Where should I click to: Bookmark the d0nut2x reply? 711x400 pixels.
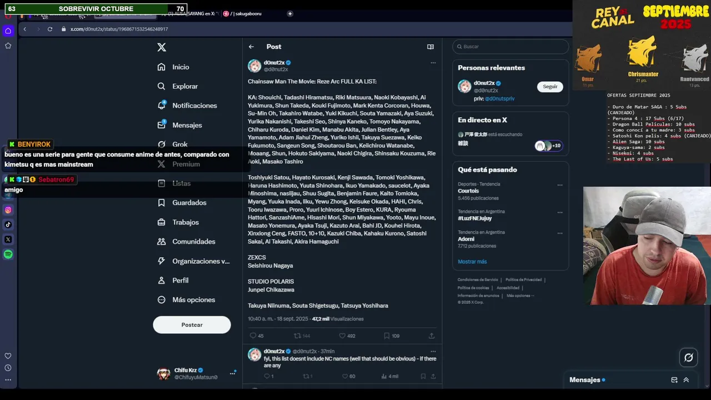[x=423, y=376]
